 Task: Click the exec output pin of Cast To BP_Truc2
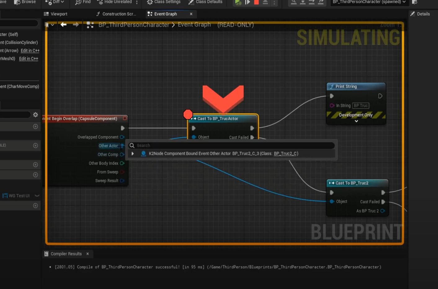383,193
